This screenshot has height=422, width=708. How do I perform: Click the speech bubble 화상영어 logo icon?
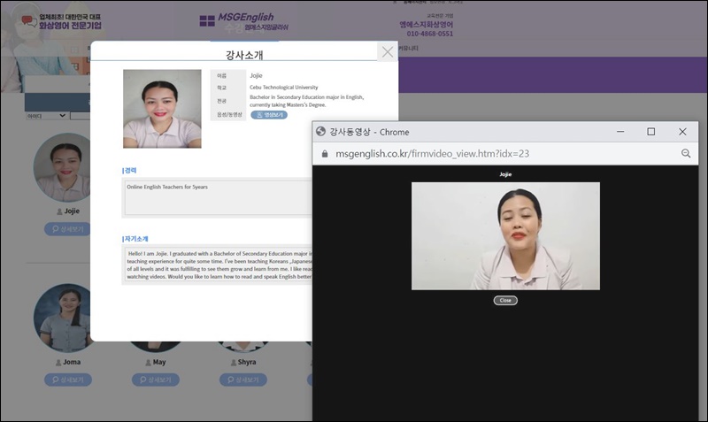(x=29, y=20)
